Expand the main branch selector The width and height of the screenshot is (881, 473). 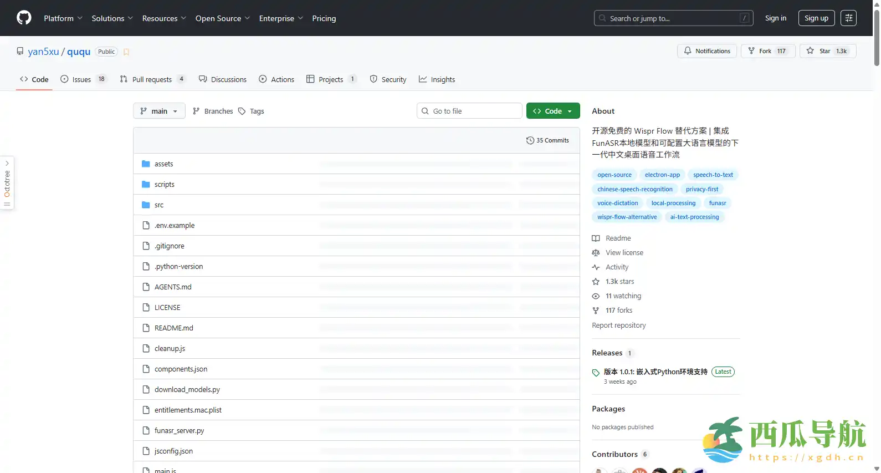[159, 111]
